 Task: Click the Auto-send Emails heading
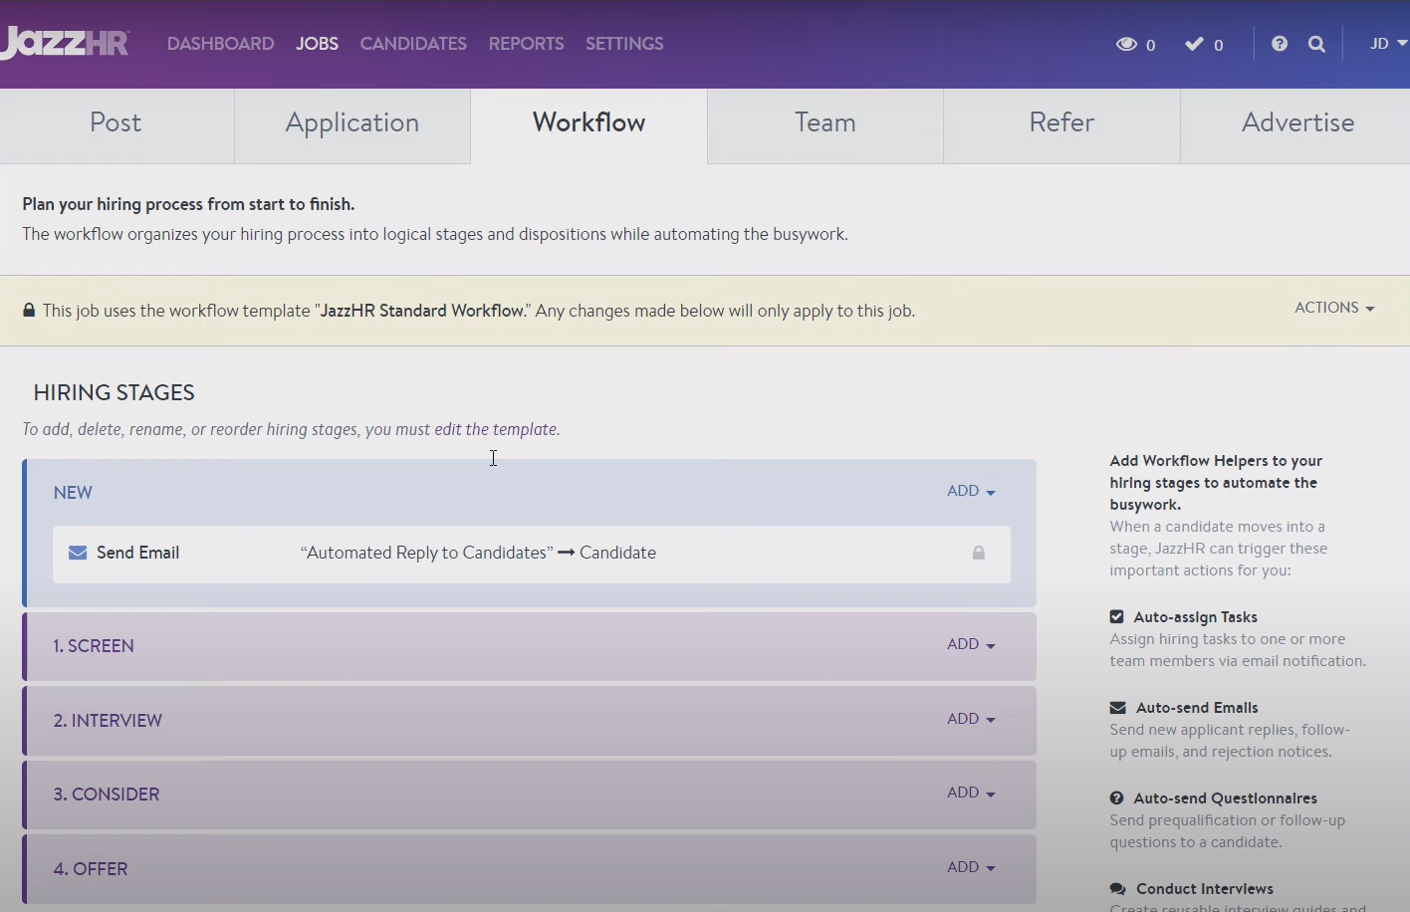(1197, 708)
